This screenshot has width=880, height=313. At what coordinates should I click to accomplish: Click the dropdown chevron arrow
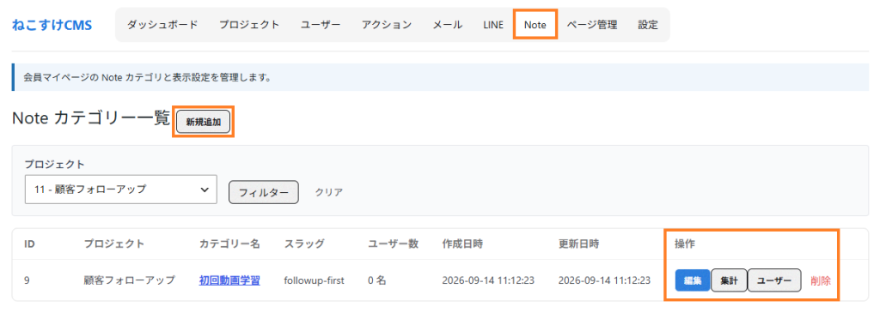click(x=205, y=190)
